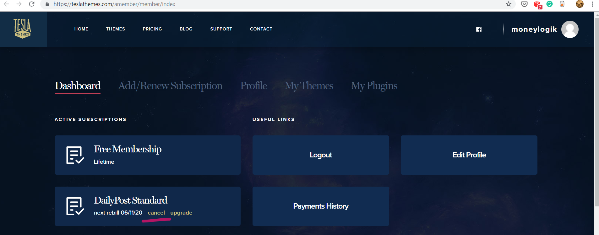Screen dimensions: 599x235
Task: Open PRICING in navigation
Action: coord(152,29)
